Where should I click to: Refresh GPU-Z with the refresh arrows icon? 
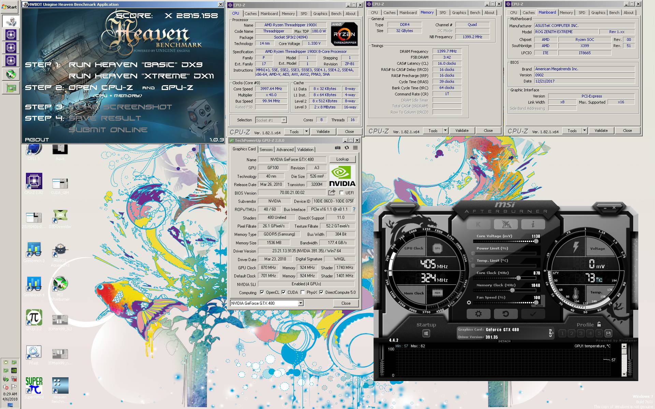pos(347,148)
